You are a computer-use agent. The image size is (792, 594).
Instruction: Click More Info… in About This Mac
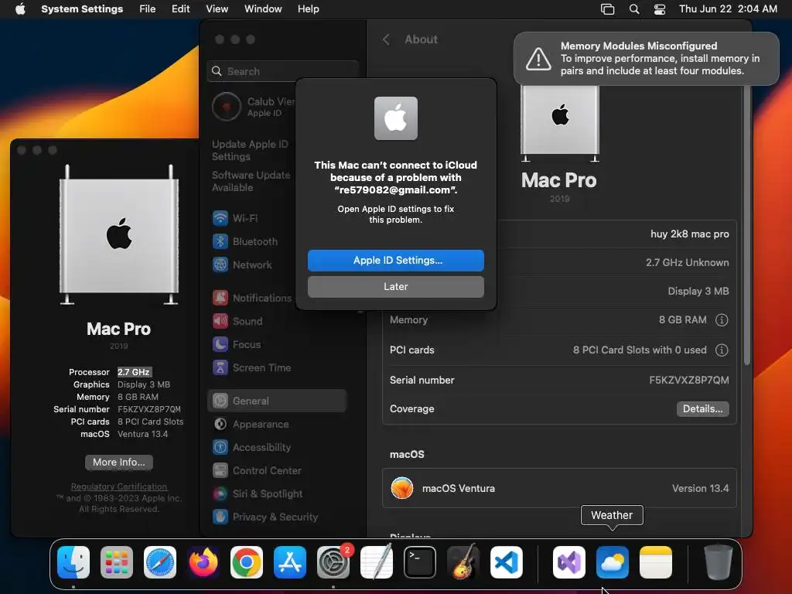[118, 463]
